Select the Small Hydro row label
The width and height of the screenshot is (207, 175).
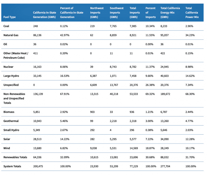point(11,130)
